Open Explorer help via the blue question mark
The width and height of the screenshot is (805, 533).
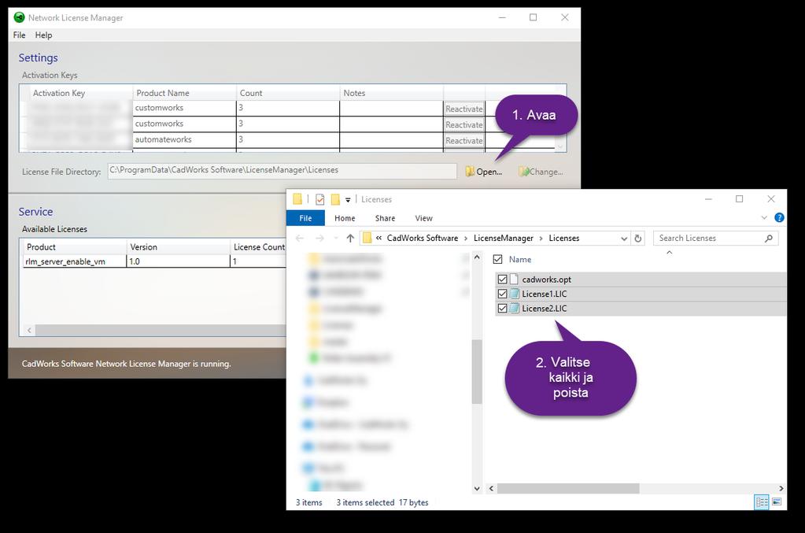pos(779,218)
